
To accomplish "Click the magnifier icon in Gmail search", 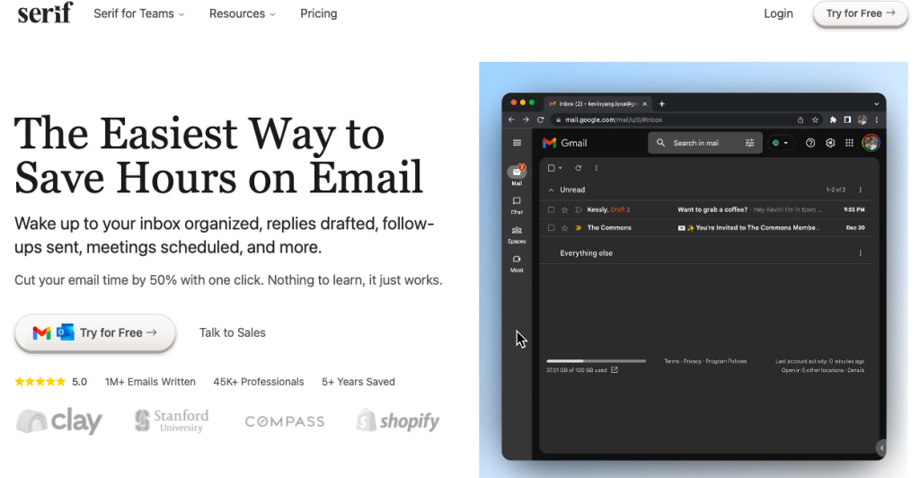I will tap(660, 143).
